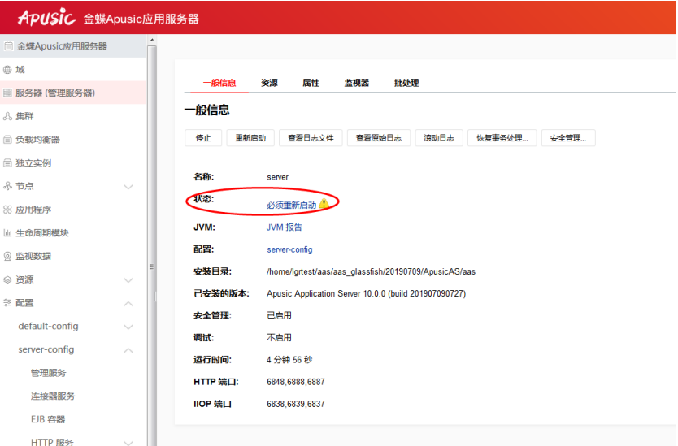
Task: Switch to the 一般信息 tab
Action: 219,83
